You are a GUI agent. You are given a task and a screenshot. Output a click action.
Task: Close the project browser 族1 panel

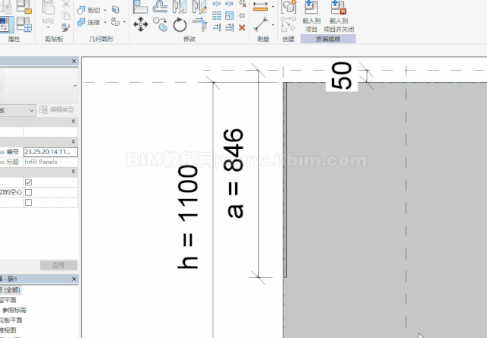74,279
